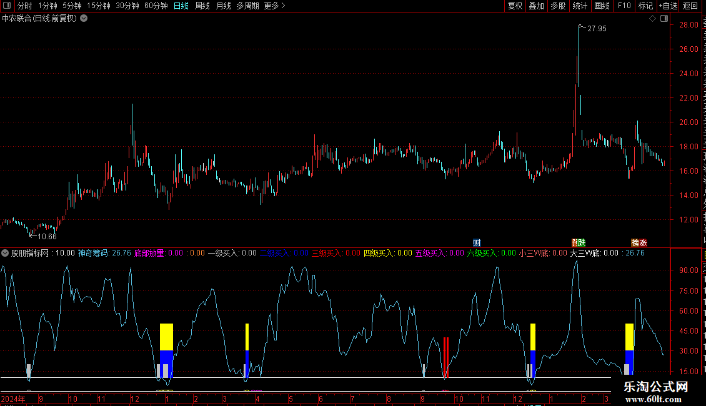Image resolution: width=706 pixels, height=406 pixels.
Task: Select the 1分钟 period tab
Action: click(47, 6)
